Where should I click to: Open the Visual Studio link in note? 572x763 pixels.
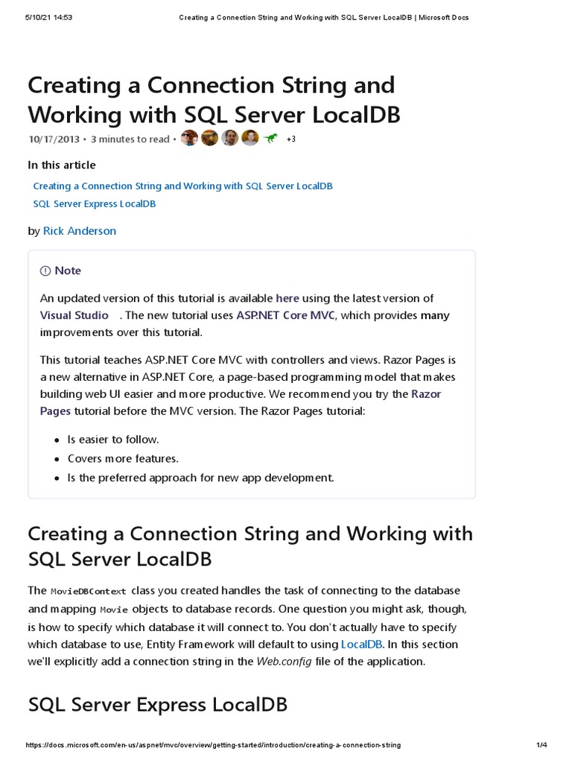(x=74, y=315)
